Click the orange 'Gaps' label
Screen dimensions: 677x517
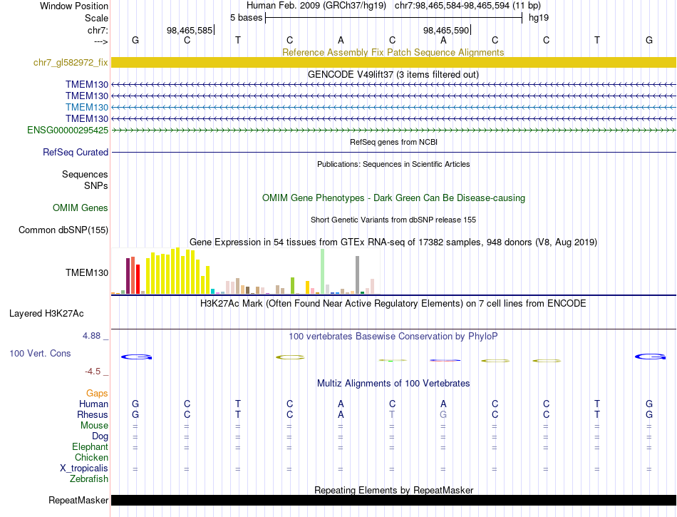[97, 393]
